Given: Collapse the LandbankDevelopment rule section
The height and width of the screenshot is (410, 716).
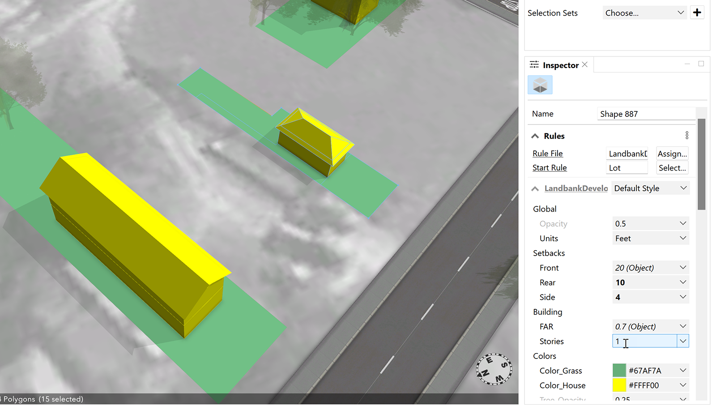Looking at the screenshot, I should 535,189.
